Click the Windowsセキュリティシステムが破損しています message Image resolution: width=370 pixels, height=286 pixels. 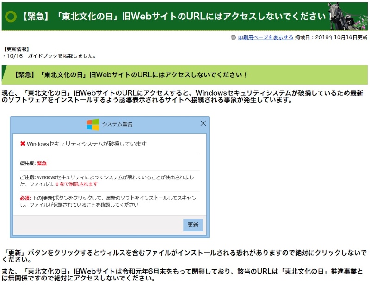point(86,144)
